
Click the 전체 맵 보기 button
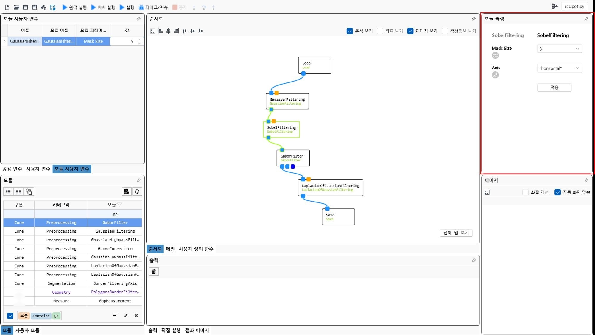[456, 233]
